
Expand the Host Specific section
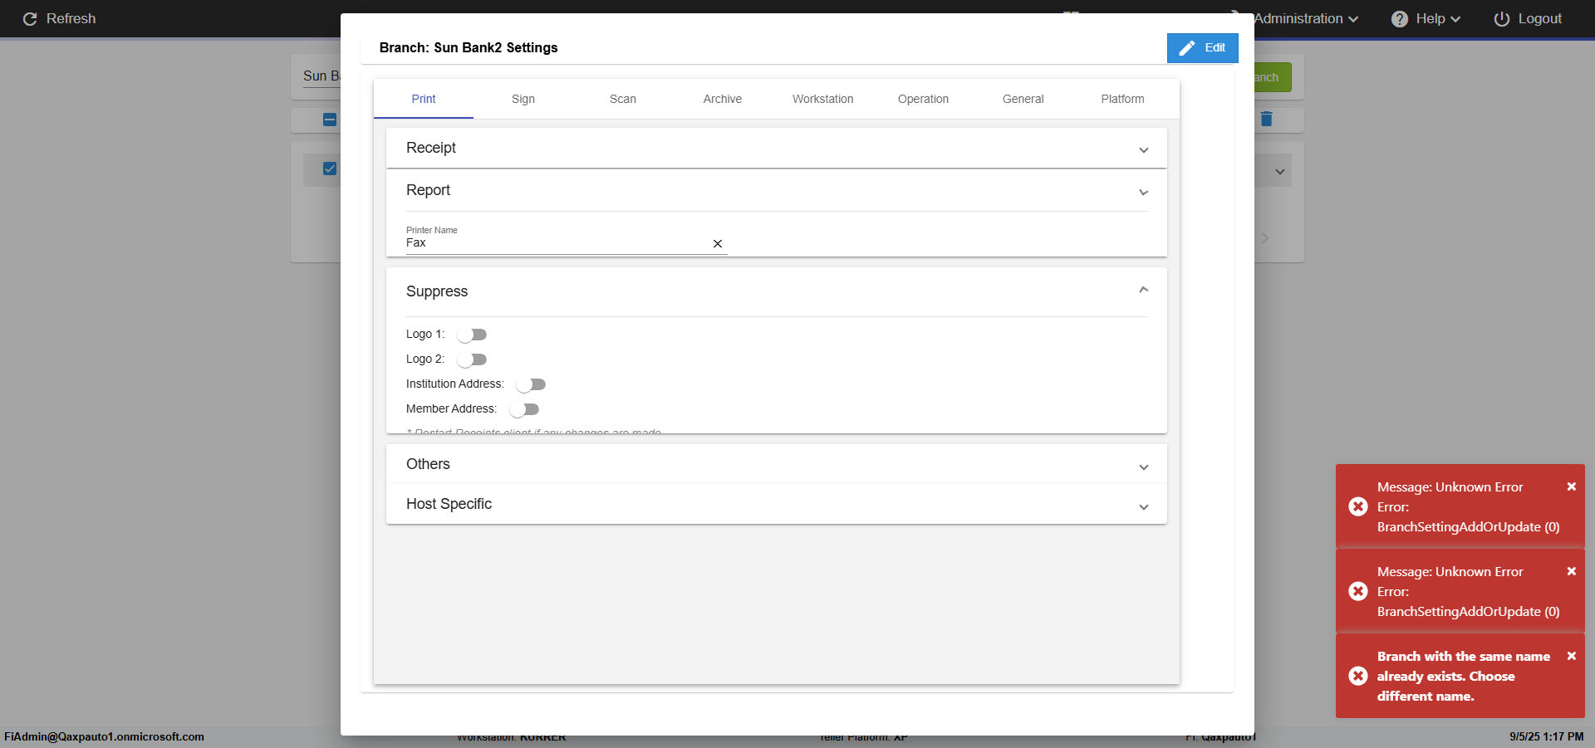tap(1143, 506)
